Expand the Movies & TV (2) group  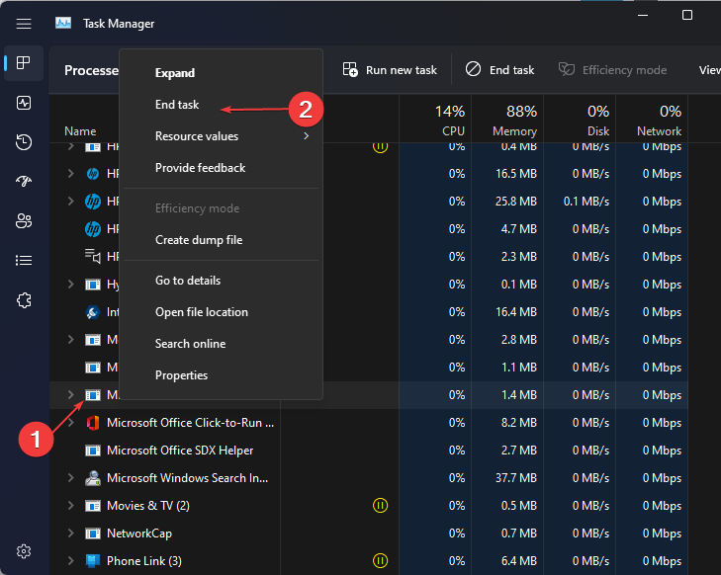71,506
